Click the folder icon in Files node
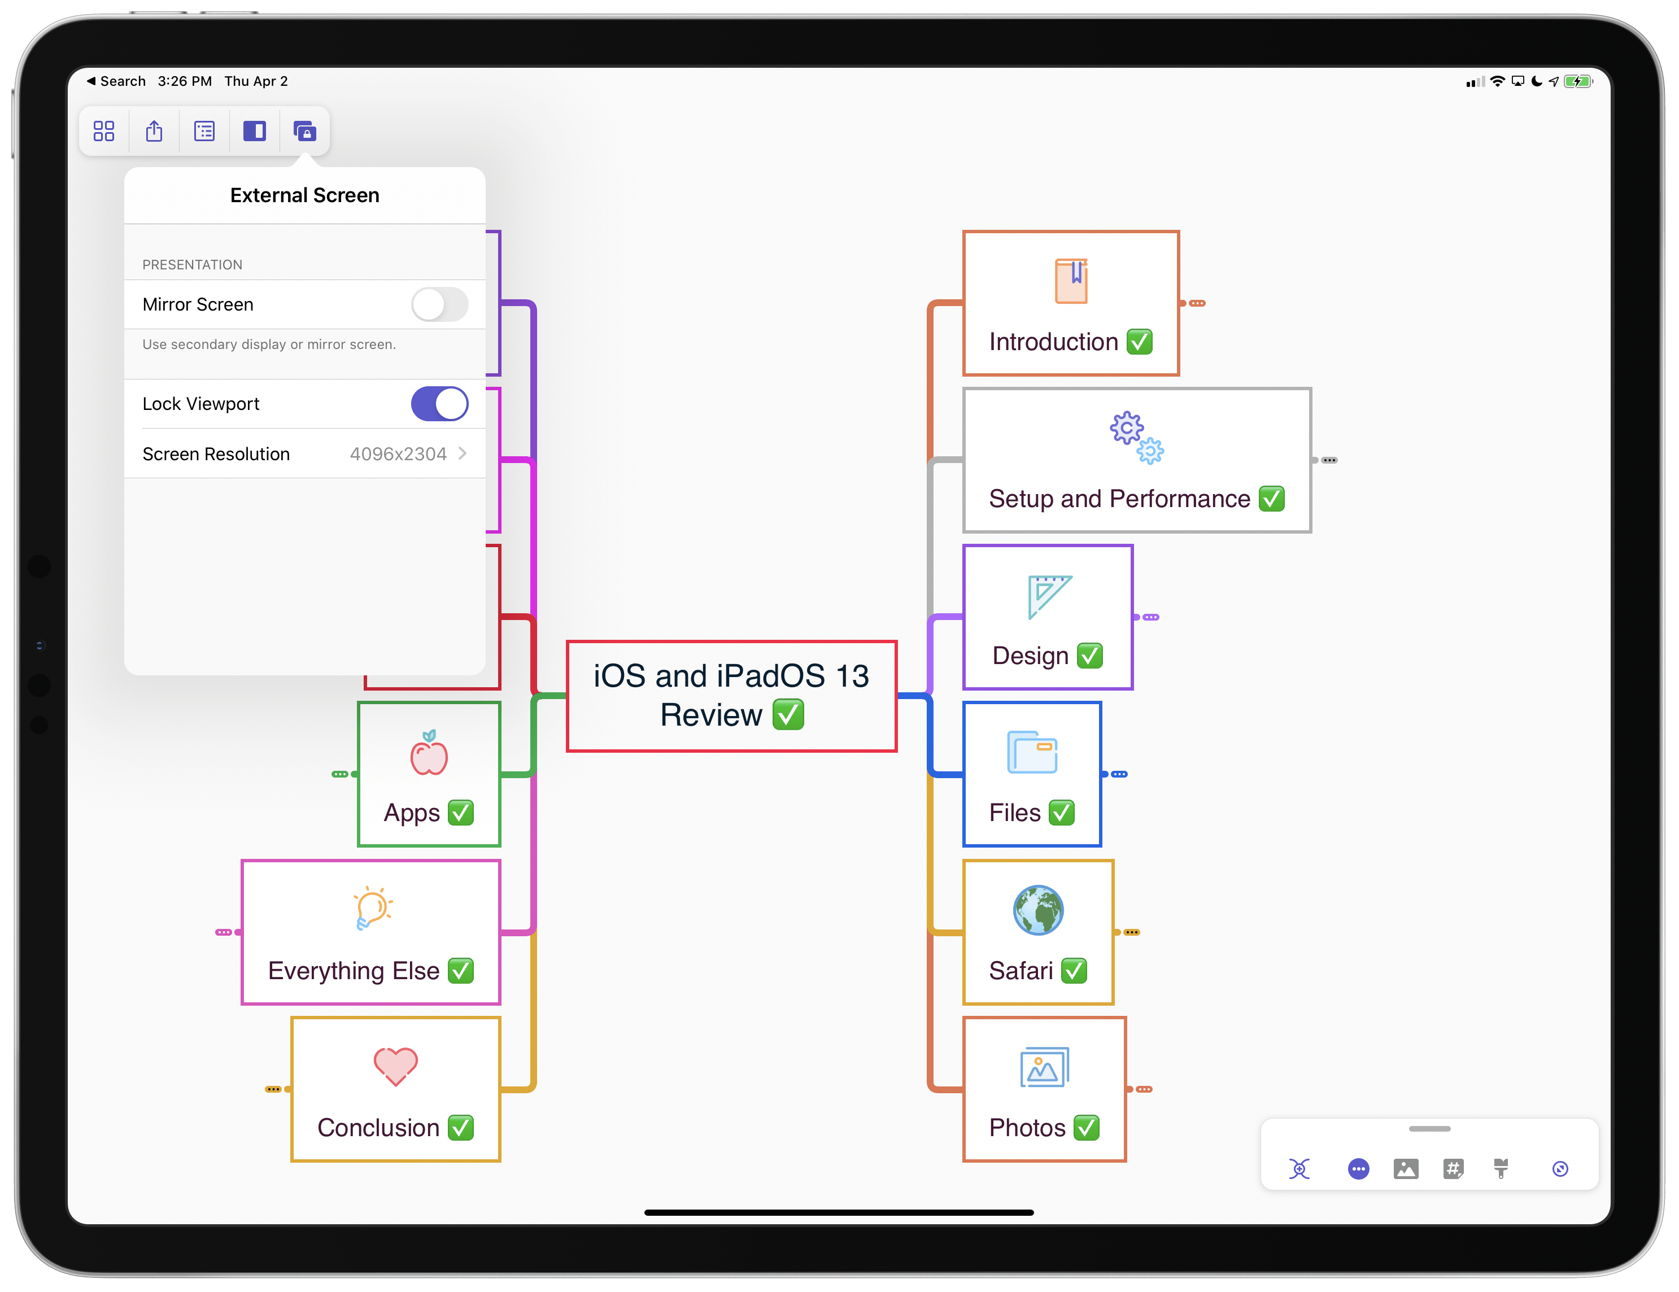1679x1292 pixels. 1032,752
